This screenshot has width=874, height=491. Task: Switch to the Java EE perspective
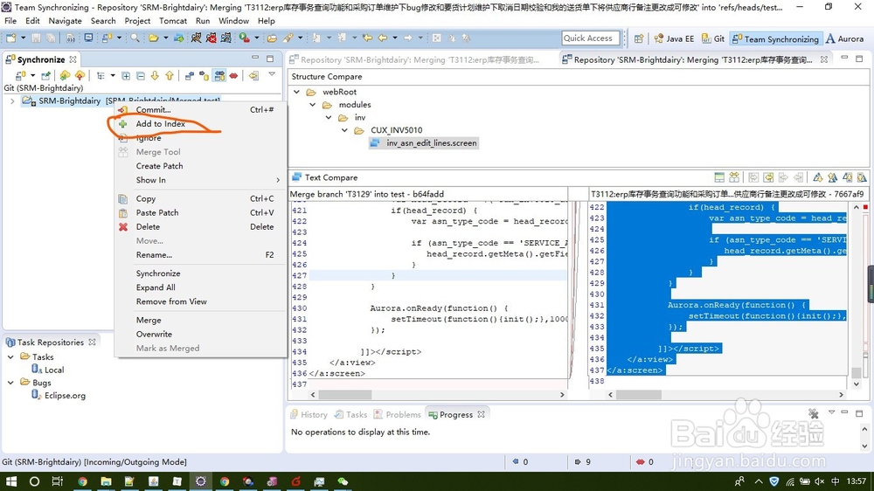click(x=674, y=38)
